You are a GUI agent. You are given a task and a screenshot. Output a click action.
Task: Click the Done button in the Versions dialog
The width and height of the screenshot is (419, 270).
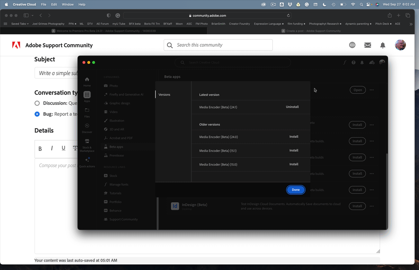click(x=295, y=190)
